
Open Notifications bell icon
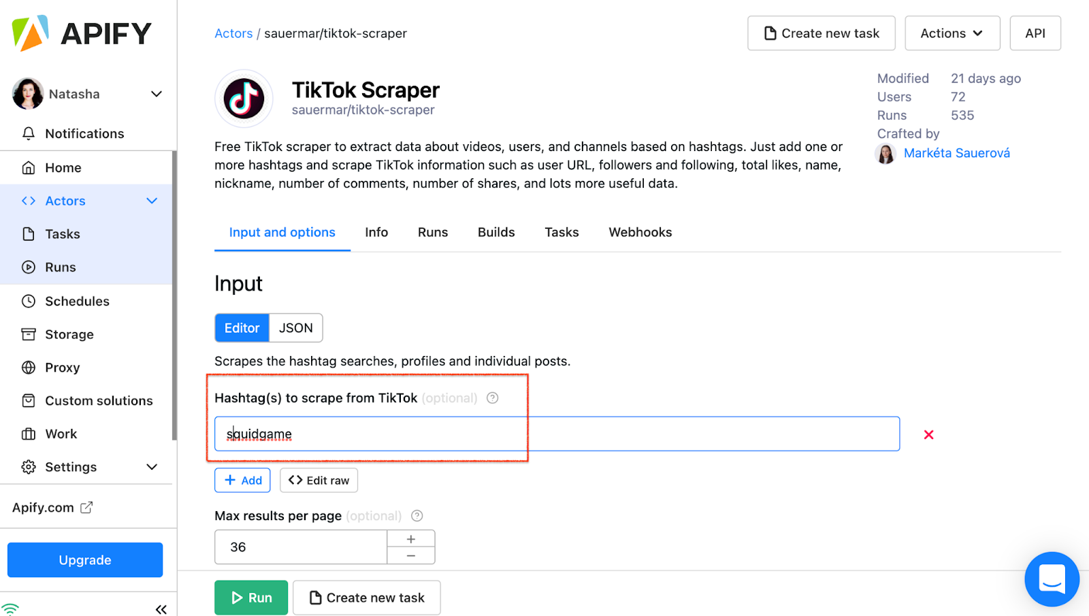pos(29,133)
